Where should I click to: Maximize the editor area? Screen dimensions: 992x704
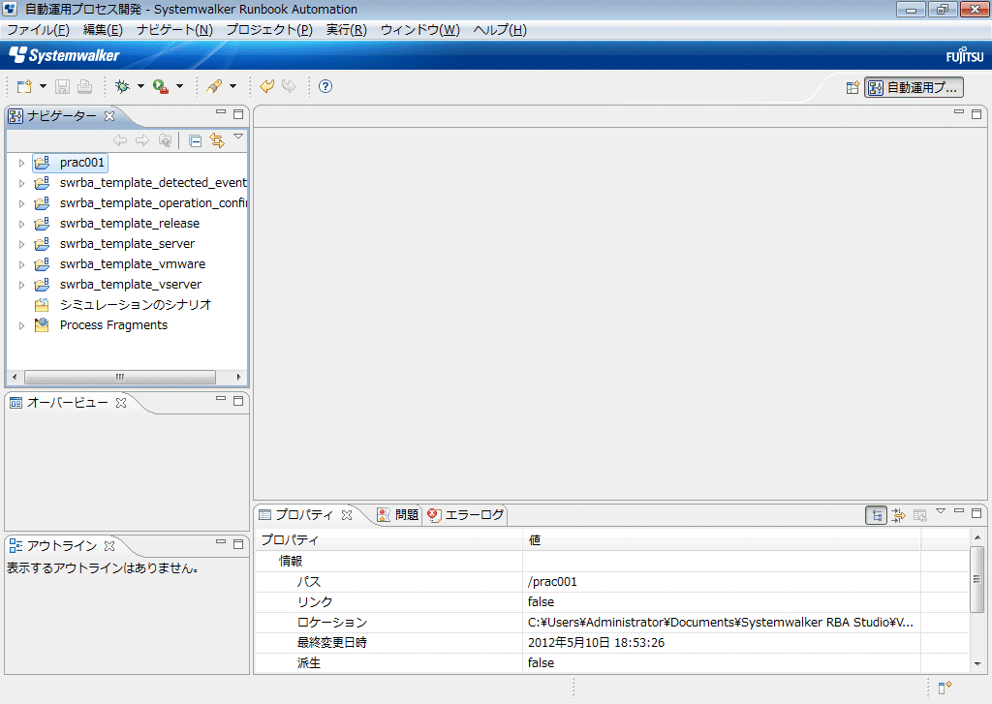pos(976,114)
